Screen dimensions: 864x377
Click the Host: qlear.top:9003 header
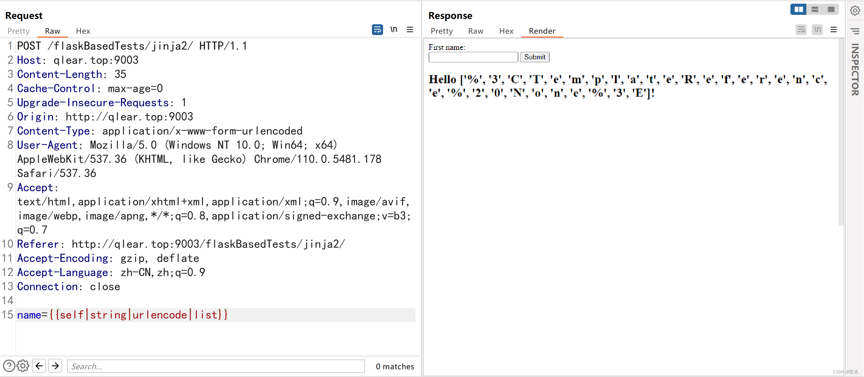78,60
